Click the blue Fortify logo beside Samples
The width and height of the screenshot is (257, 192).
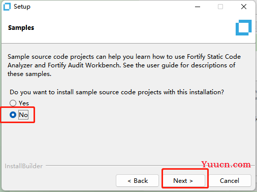tap(243, 27)
